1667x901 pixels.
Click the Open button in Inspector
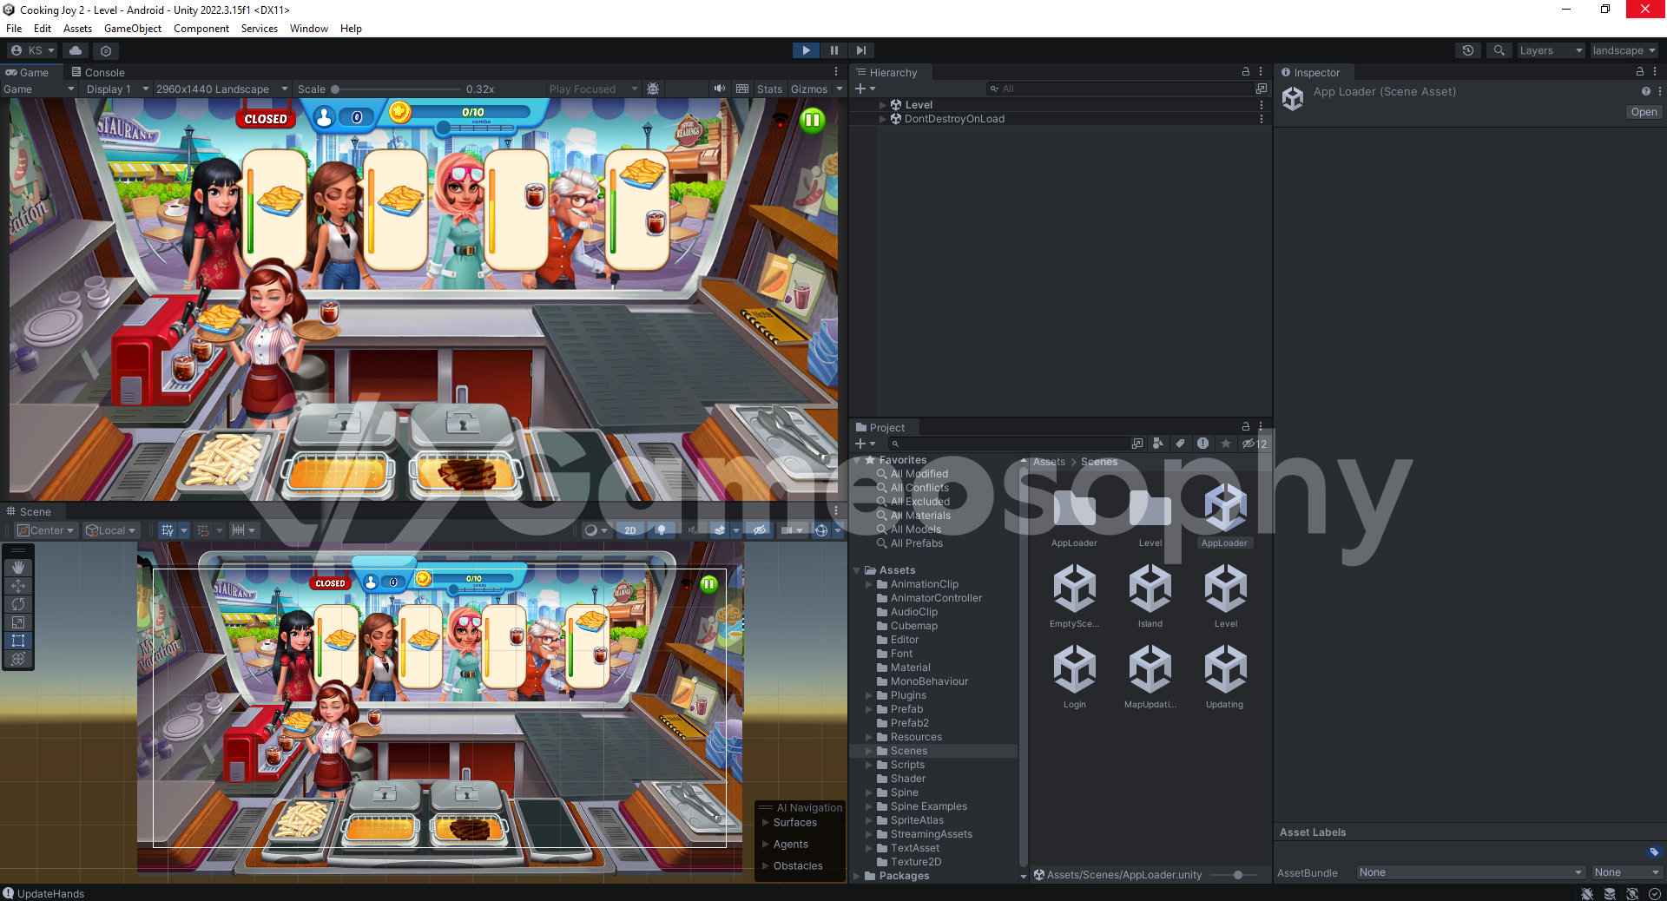1643,112
